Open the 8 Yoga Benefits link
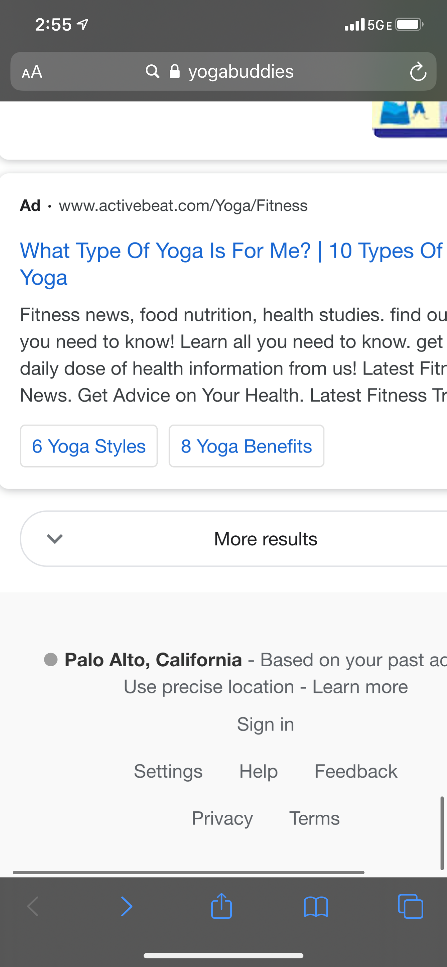Viewport: 447px width, 967px height. tap(247, 446)
